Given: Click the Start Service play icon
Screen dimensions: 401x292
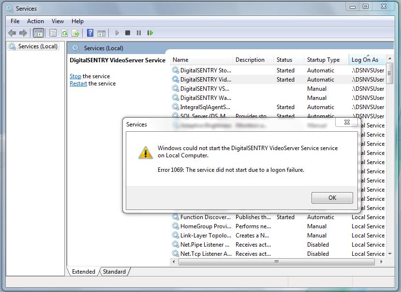Looking at the screenshot, I should pyautogui.click(x=117, y=33).
